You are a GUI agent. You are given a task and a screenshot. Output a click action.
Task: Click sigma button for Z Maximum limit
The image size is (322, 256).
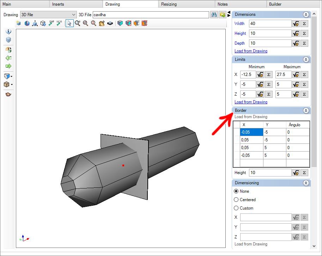click(x=304, y=94)
